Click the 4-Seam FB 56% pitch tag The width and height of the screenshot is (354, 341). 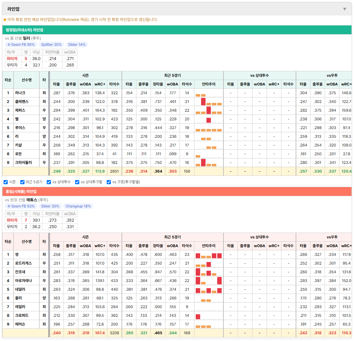[21, 45]
